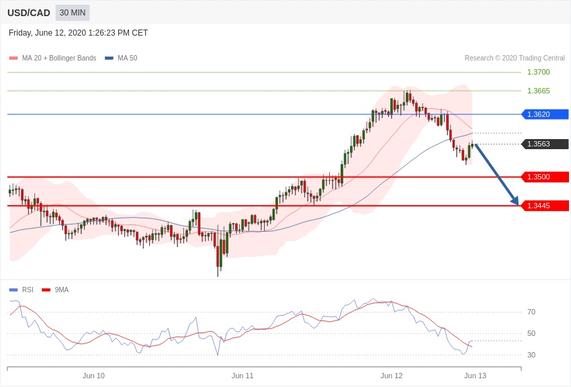Image resolution: width=571 pixels, height=387 pixels.
Task: Open the Research Trading Central copyright link
Action: pyautogui.click(x=515, y=58)
